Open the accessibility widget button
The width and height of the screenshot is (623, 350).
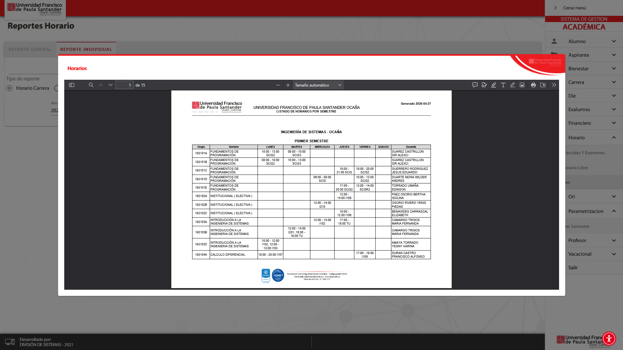coord(609,339)
